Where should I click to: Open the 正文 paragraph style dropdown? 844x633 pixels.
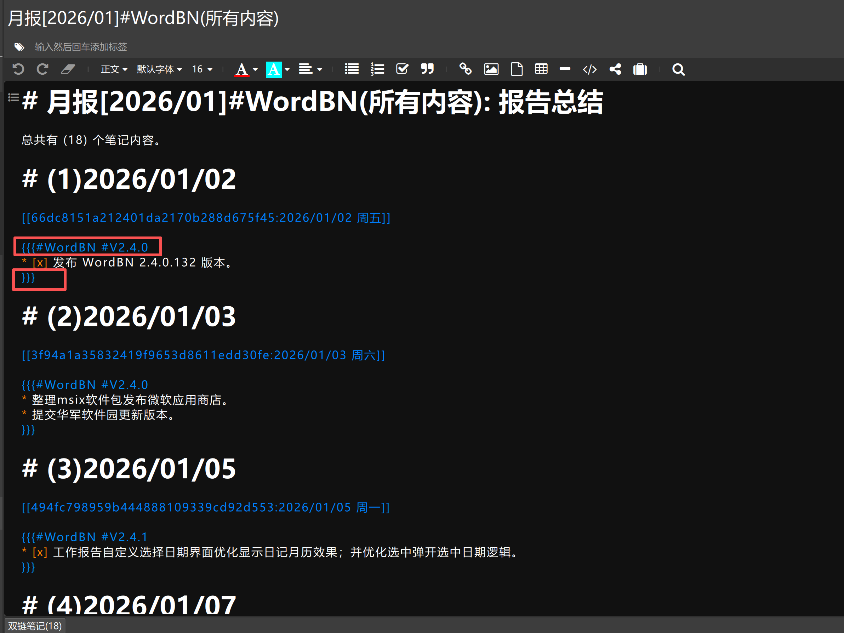pos(114,69)
